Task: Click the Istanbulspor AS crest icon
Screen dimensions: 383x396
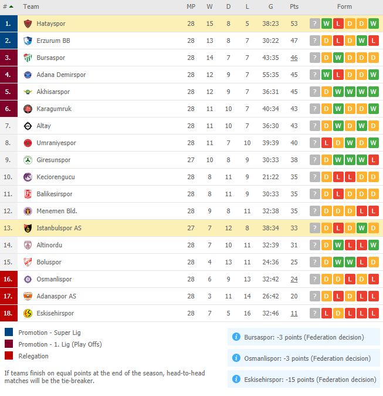Action: (28, 229)
